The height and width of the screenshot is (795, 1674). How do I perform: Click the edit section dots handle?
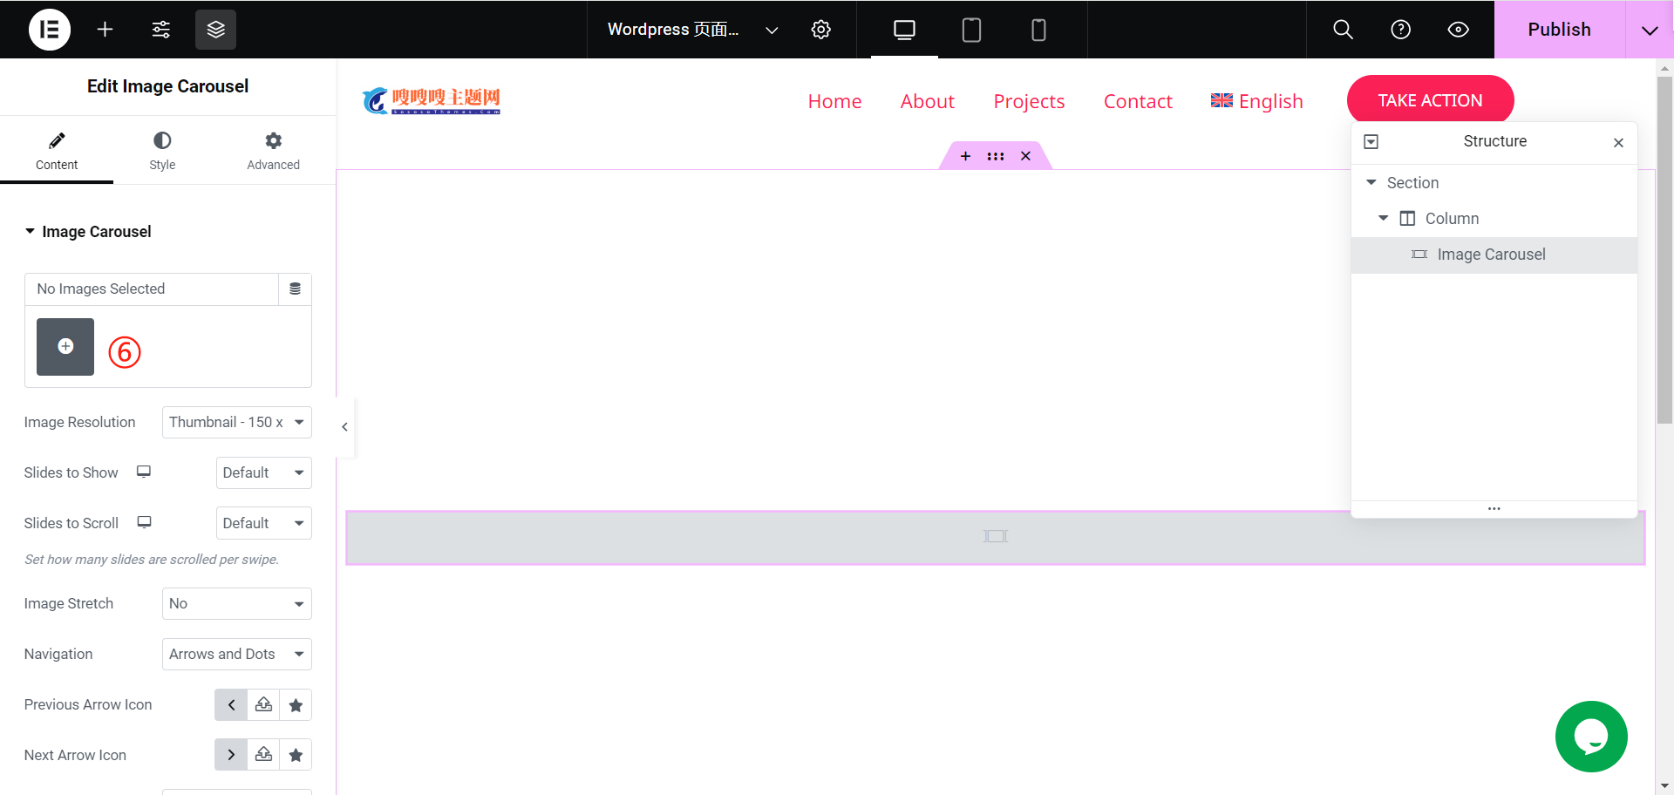[996, 156]
